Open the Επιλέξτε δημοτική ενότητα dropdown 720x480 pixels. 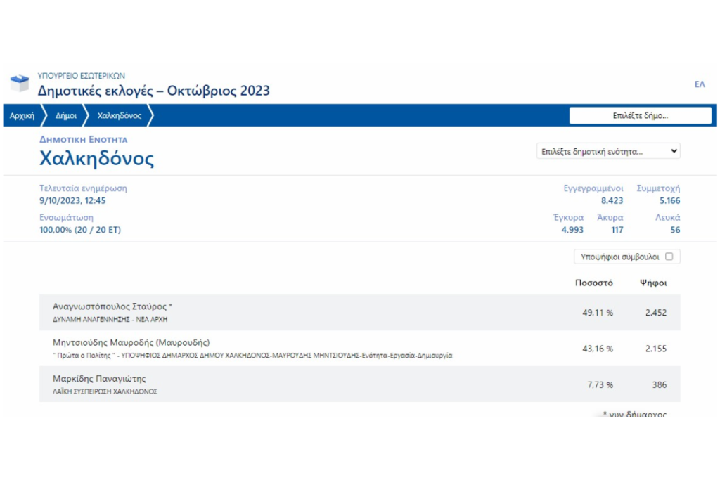(x=607, y=151)
